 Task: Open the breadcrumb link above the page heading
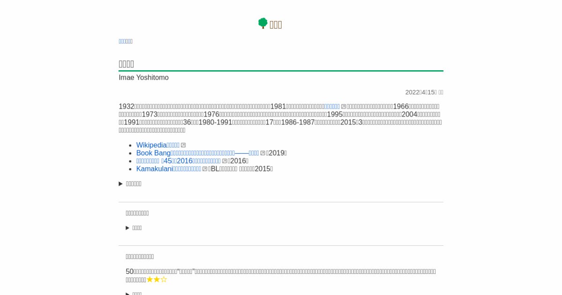click(126, 41)
